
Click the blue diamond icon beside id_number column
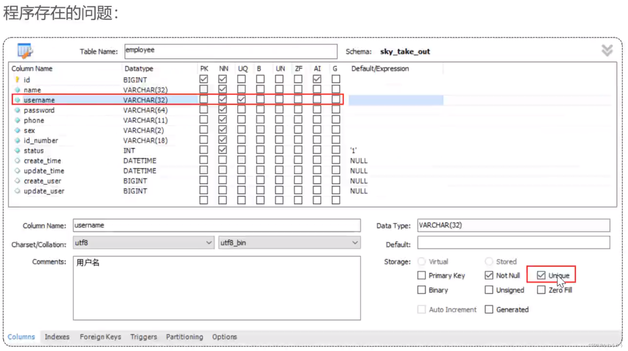17,140
